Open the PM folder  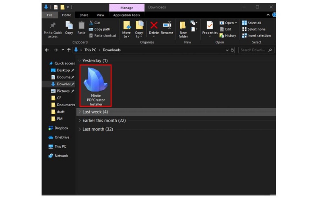(57, 119)
